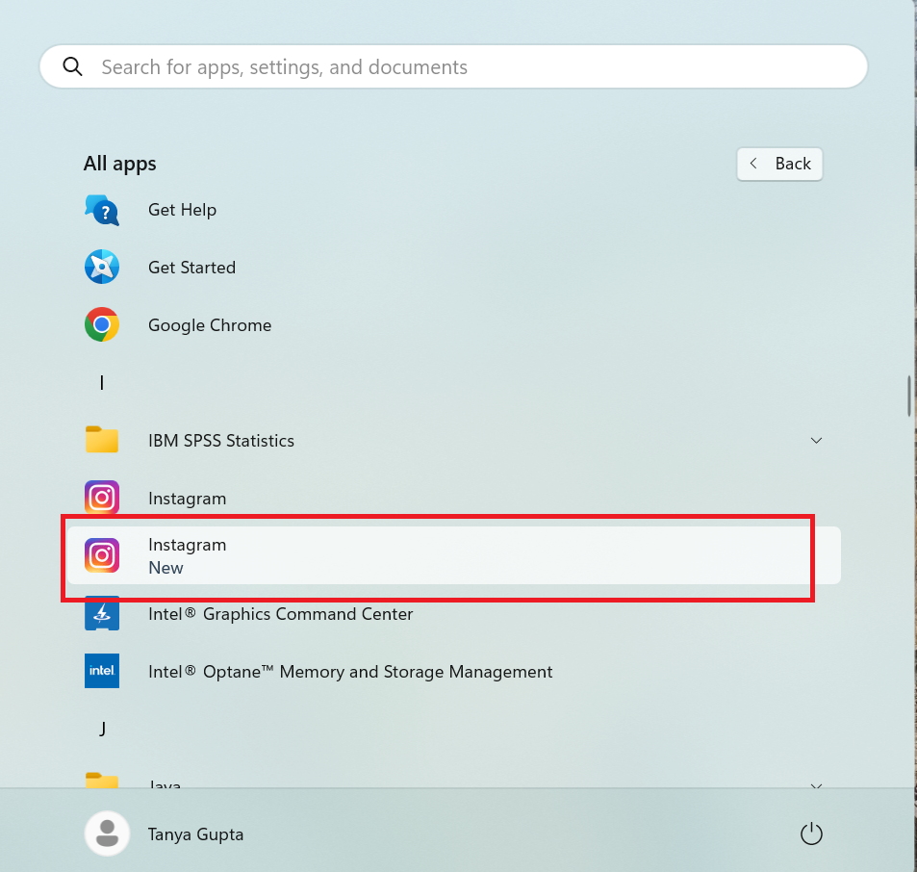
Task: Click the power button icon
Action: [811, 834]
